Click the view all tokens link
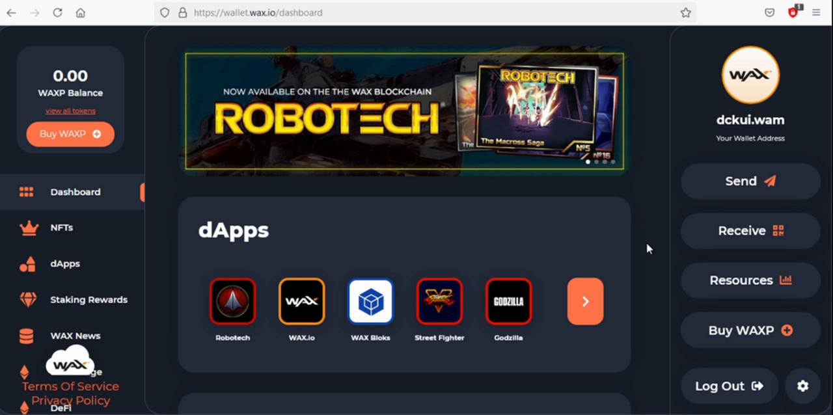The image size is (833, 415). (70, 111)
